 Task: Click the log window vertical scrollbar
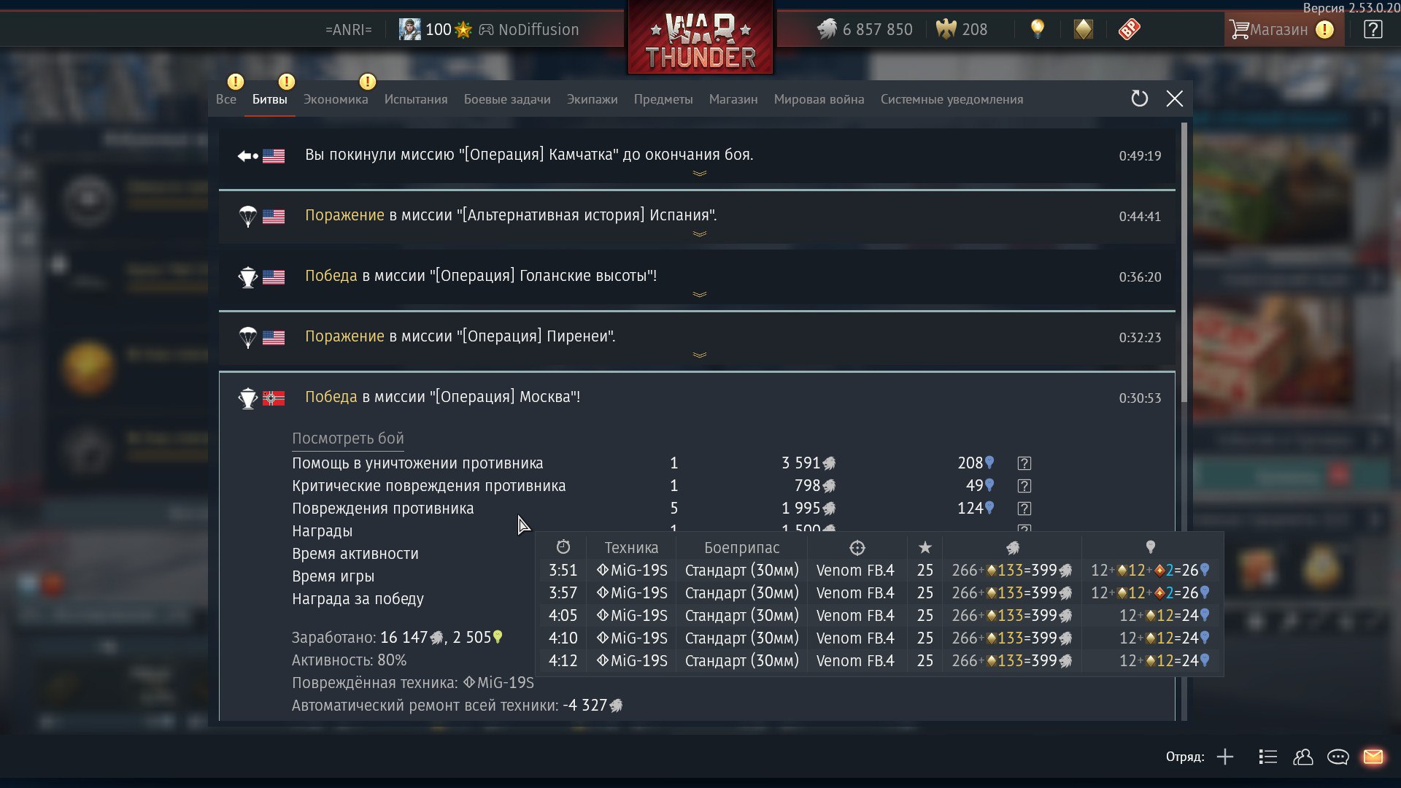[1184, 263]
